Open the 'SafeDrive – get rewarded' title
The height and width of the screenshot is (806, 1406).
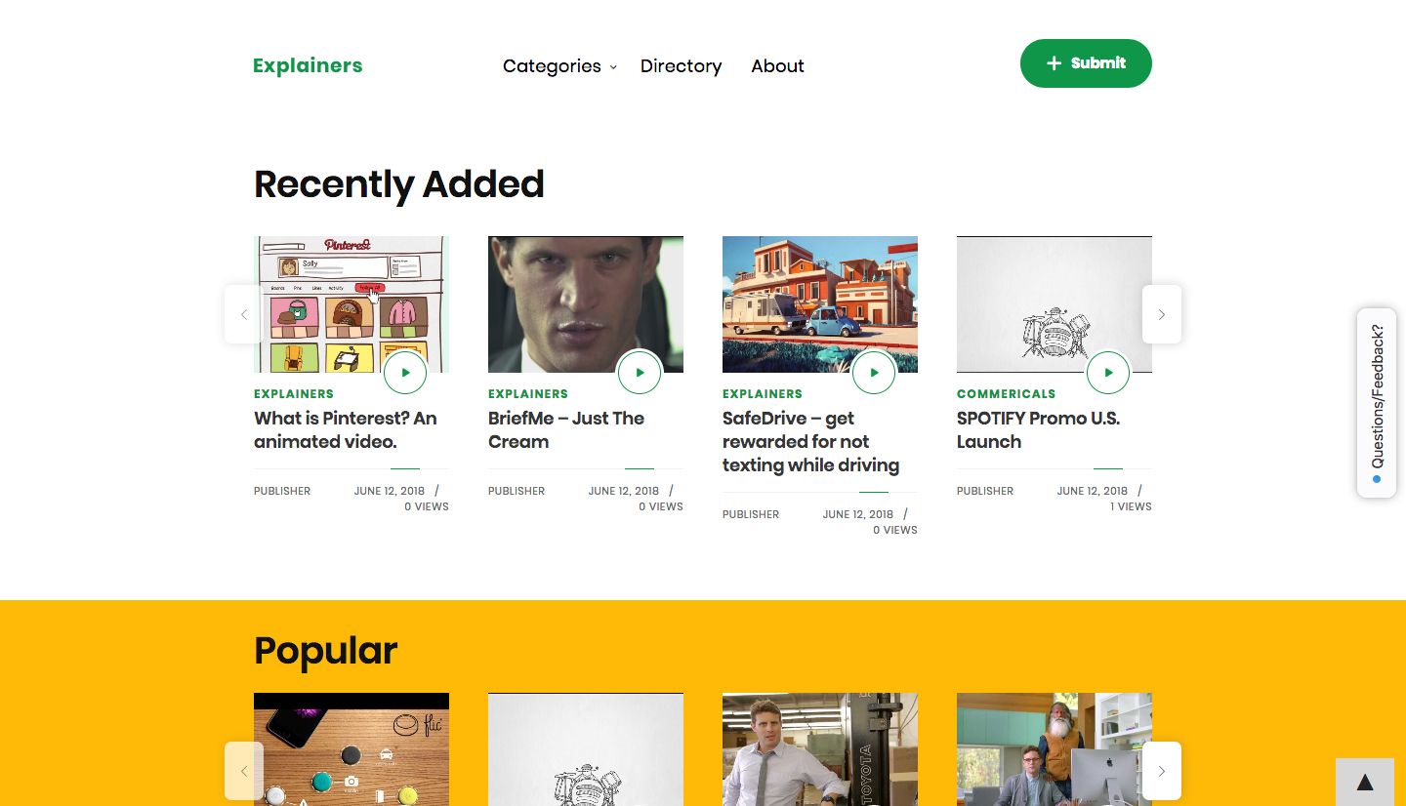tap(810, 441)
